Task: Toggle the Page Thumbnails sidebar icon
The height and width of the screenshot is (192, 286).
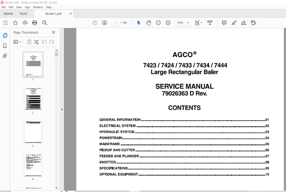Action: click(x=5, y=35)
